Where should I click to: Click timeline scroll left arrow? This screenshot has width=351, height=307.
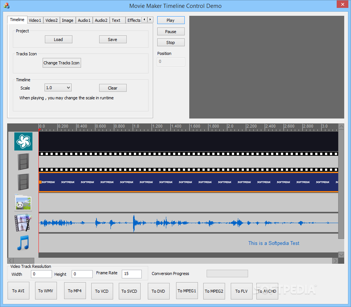click(x=11, y=260)
